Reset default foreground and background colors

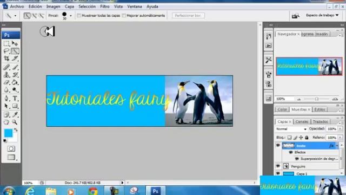pyautogui.click(x=5, y=141)
